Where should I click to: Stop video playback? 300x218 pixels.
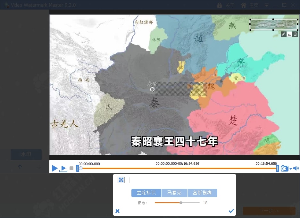click(x=71, y=168)
